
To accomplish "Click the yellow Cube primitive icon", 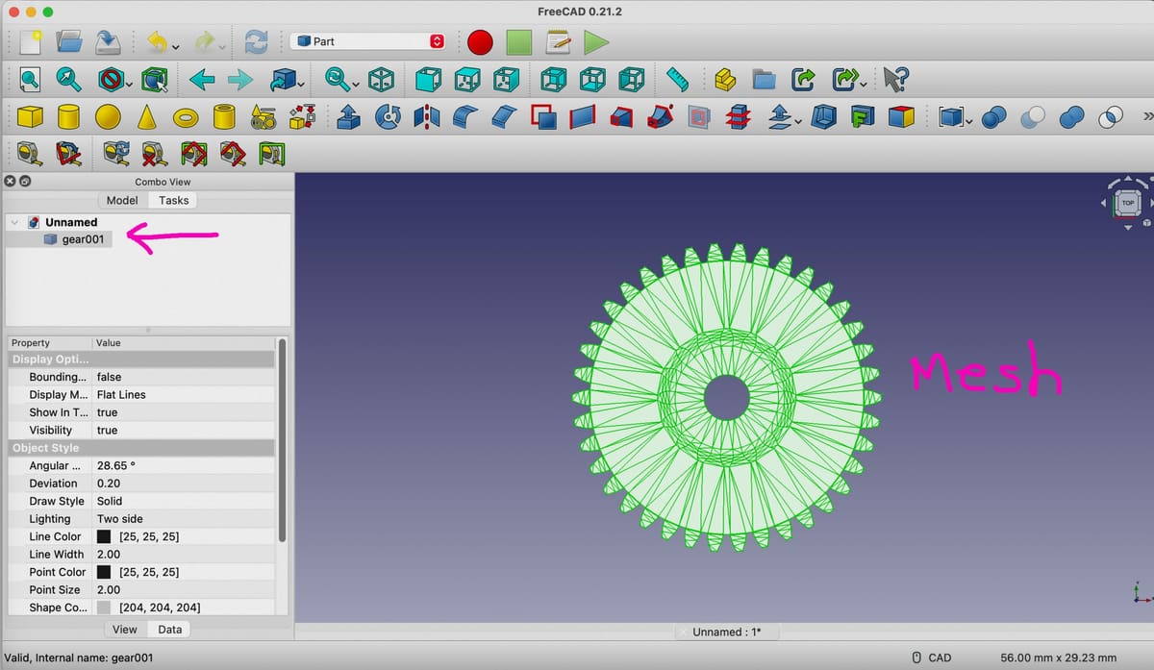I will point(31,116).
